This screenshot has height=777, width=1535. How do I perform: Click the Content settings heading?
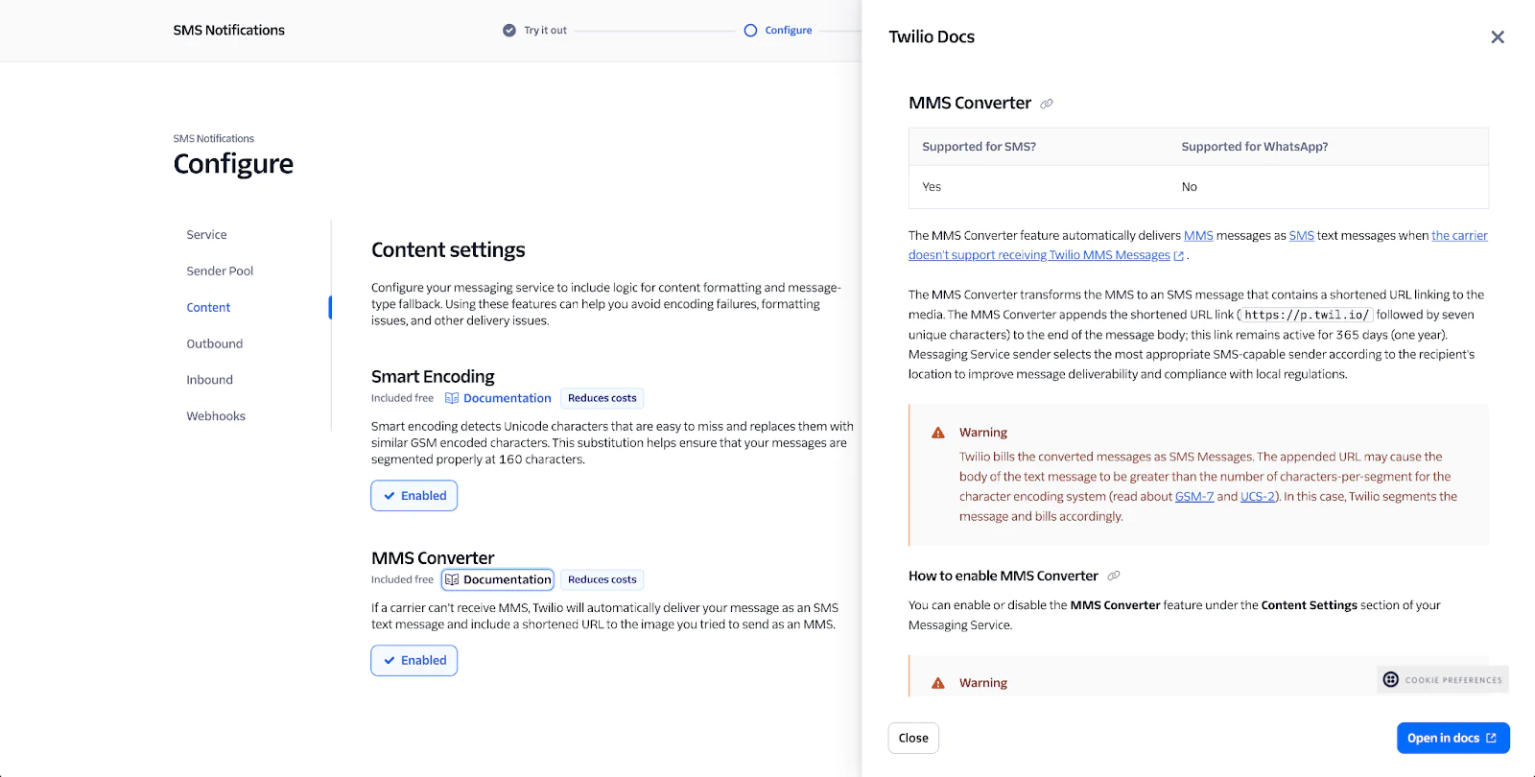(x=448, y=250)
